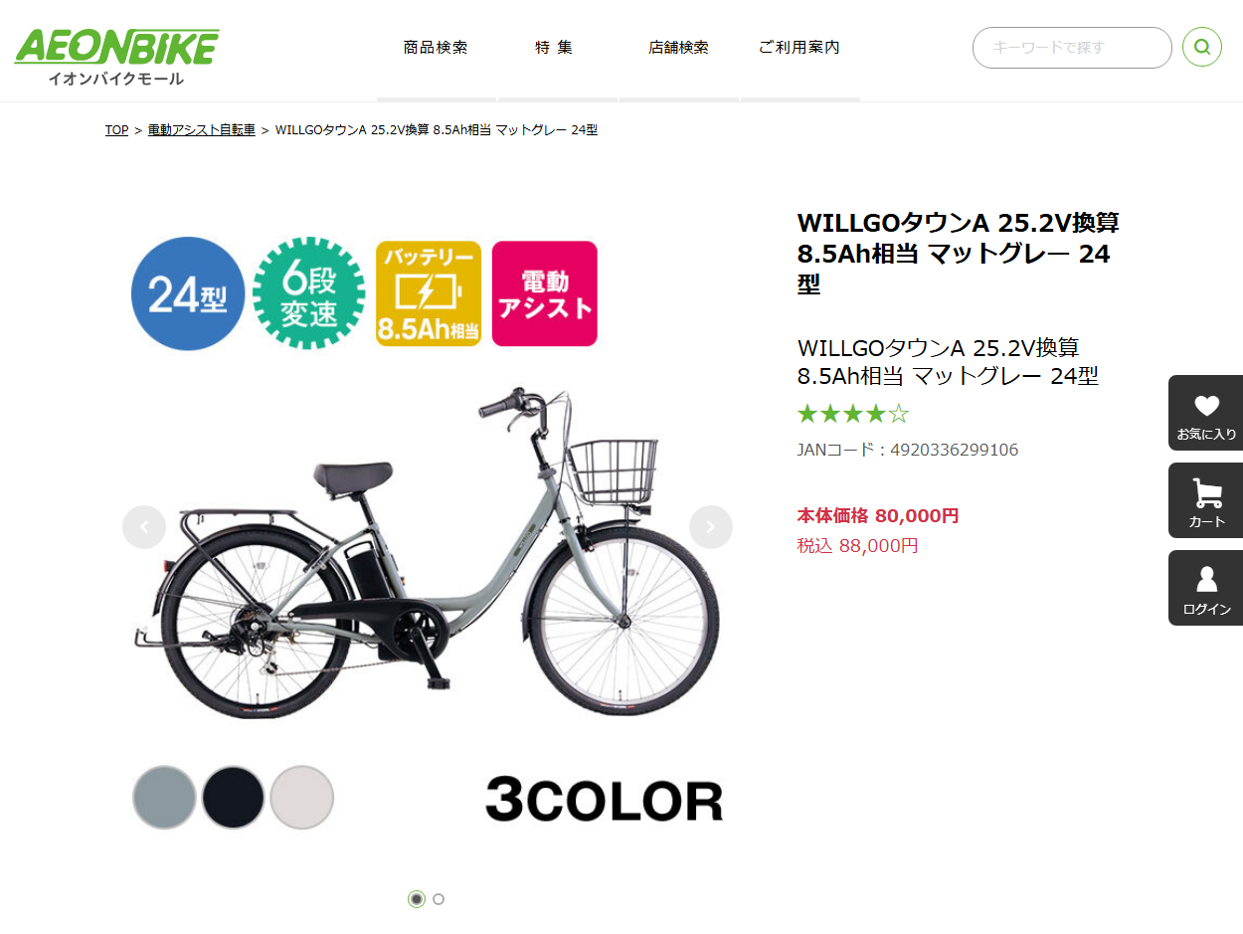Image resolution: width=1243 pixels, height=934 pixels.
Task: Open the ご利用案内 menu
Action: coord(799,48)
